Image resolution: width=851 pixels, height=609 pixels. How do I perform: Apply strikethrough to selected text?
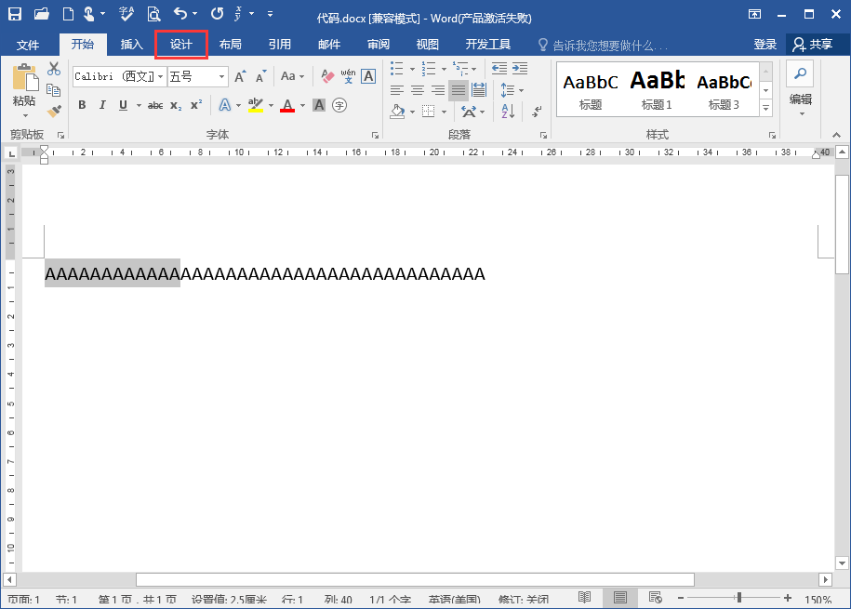(x=155, y=105)
